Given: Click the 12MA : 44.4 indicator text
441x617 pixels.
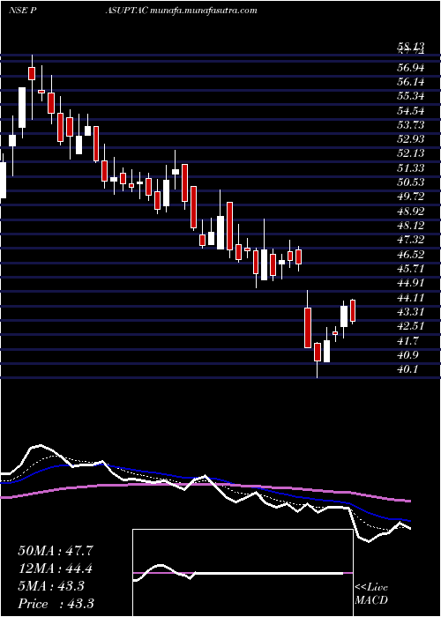Looking at the screenshot, I should [56, 569].
